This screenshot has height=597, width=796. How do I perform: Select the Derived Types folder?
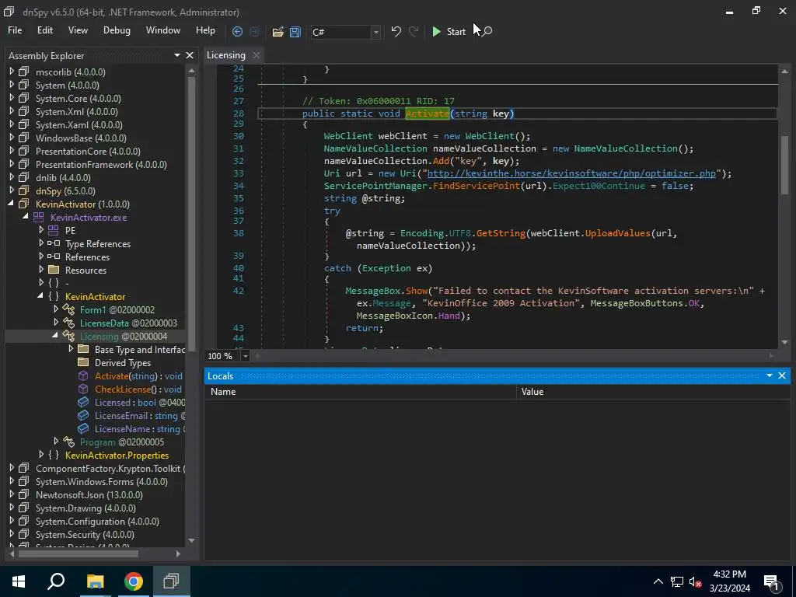(122, 362)
